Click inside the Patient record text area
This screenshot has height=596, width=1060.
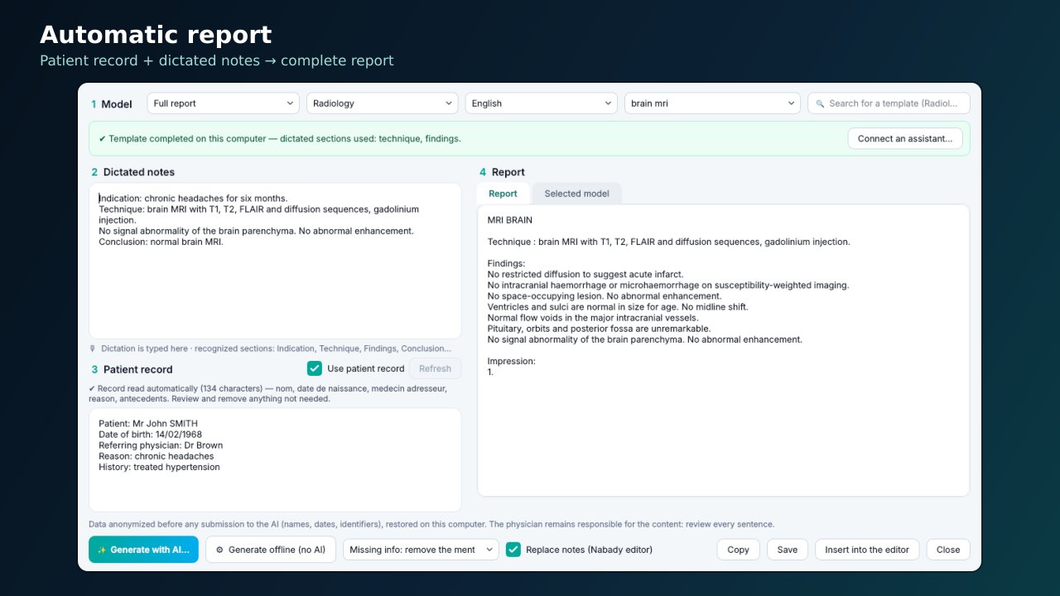pos(275,459)
